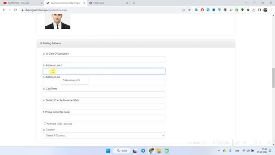The height and width of the screenshot is (155, 275).
Task: Click the microphone tray icon
Action: coord(230,151)
